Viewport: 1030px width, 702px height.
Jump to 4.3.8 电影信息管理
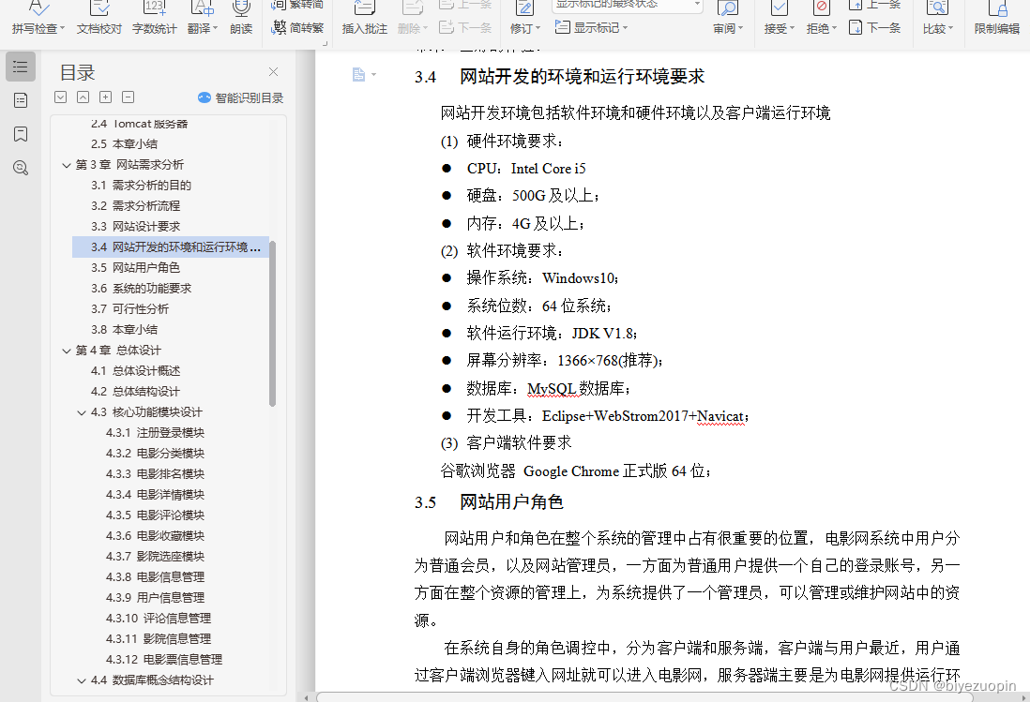155,577
